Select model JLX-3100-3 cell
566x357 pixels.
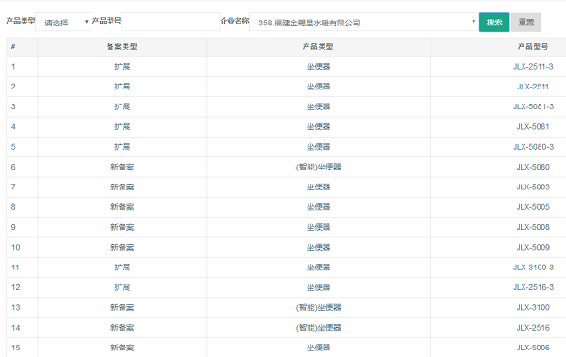(x=534, y=268)
